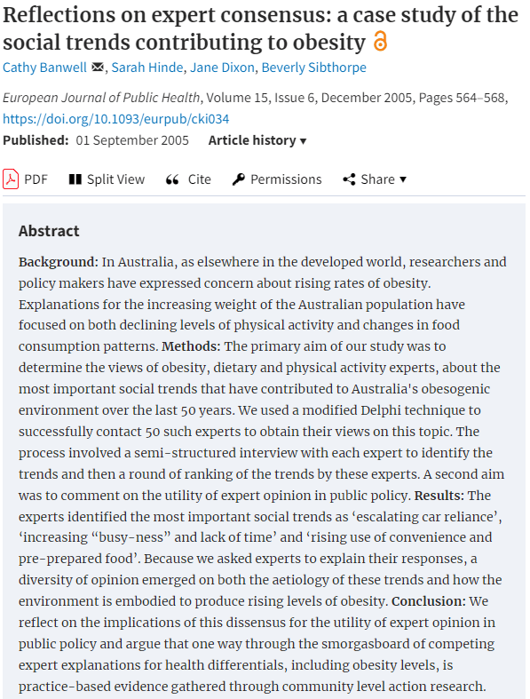Screen dimensions: 530x699
Task: Open author Sarah Hinde's link
Action: (147, 68)
